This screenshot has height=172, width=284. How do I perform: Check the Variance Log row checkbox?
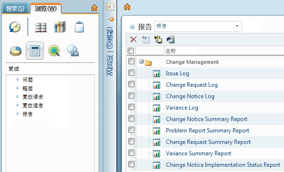pyautogui.click(x=132, y=107)
